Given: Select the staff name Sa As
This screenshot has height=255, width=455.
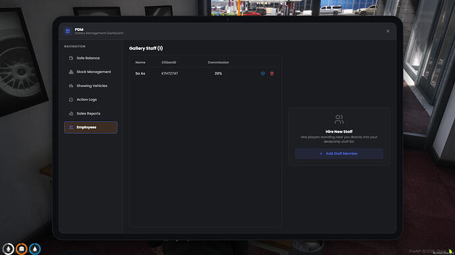Looking at the screenshot, I should (140, 73).
